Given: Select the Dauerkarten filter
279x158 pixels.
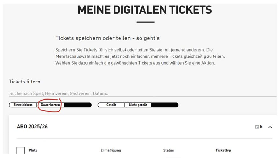Looking at the screenshot, I should click(x=50, y=105).
